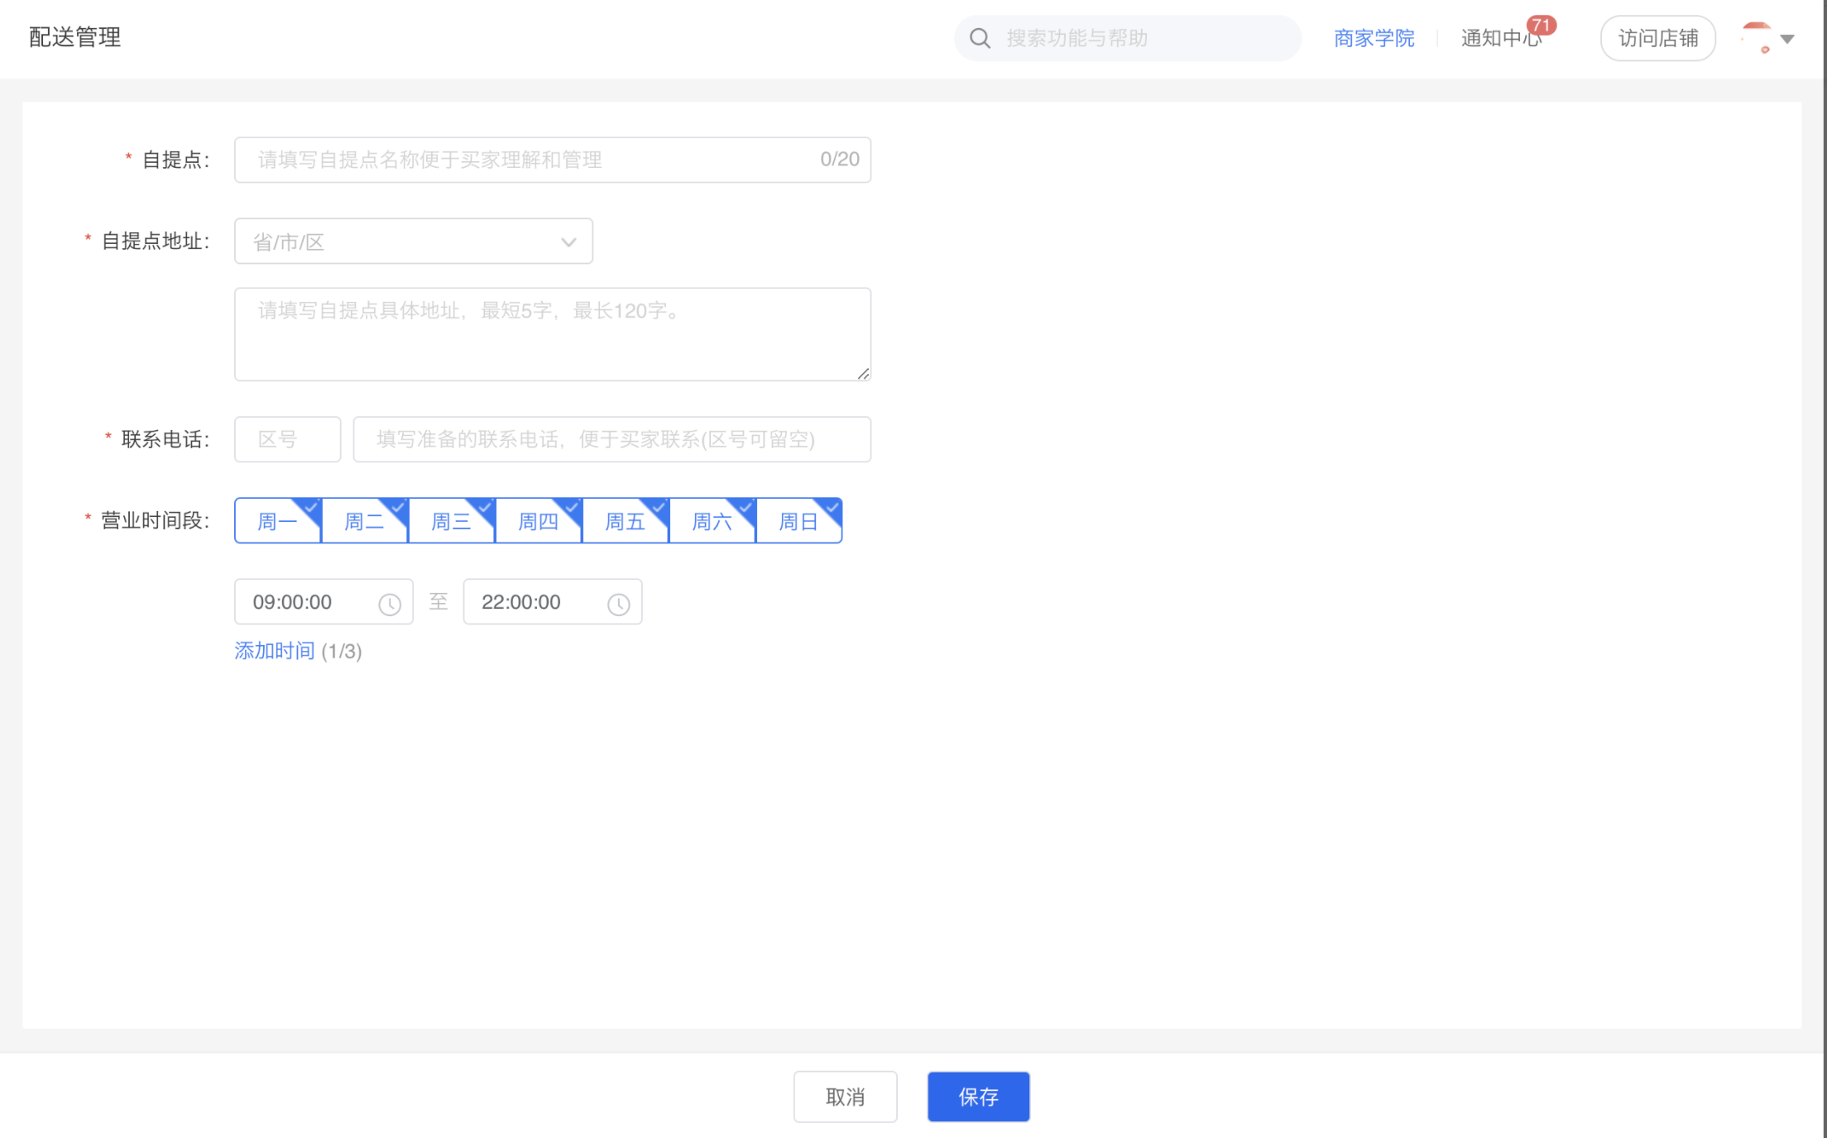Click the notification badge showing 71
1827x1138 pixels.
(x=1541, y=26)
